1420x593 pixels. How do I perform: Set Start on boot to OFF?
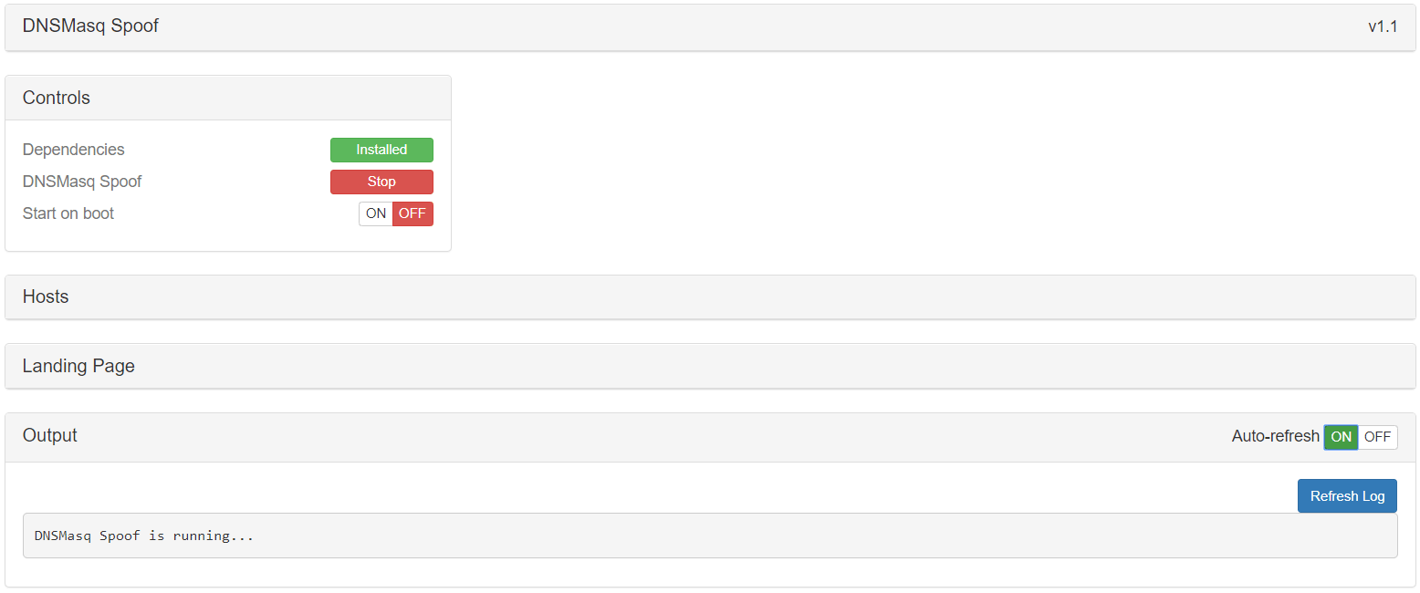(412, 213)
